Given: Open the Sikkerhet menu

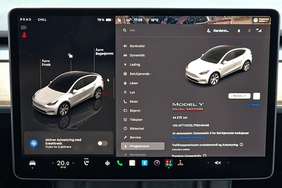Looking at the screenshot, I should click(x=133, y=129).
